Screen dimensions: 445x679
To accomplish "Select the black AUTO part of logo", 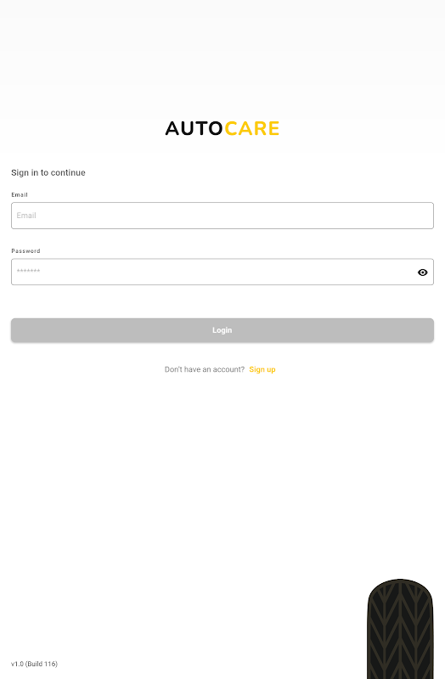I will (x=194, y=129).
